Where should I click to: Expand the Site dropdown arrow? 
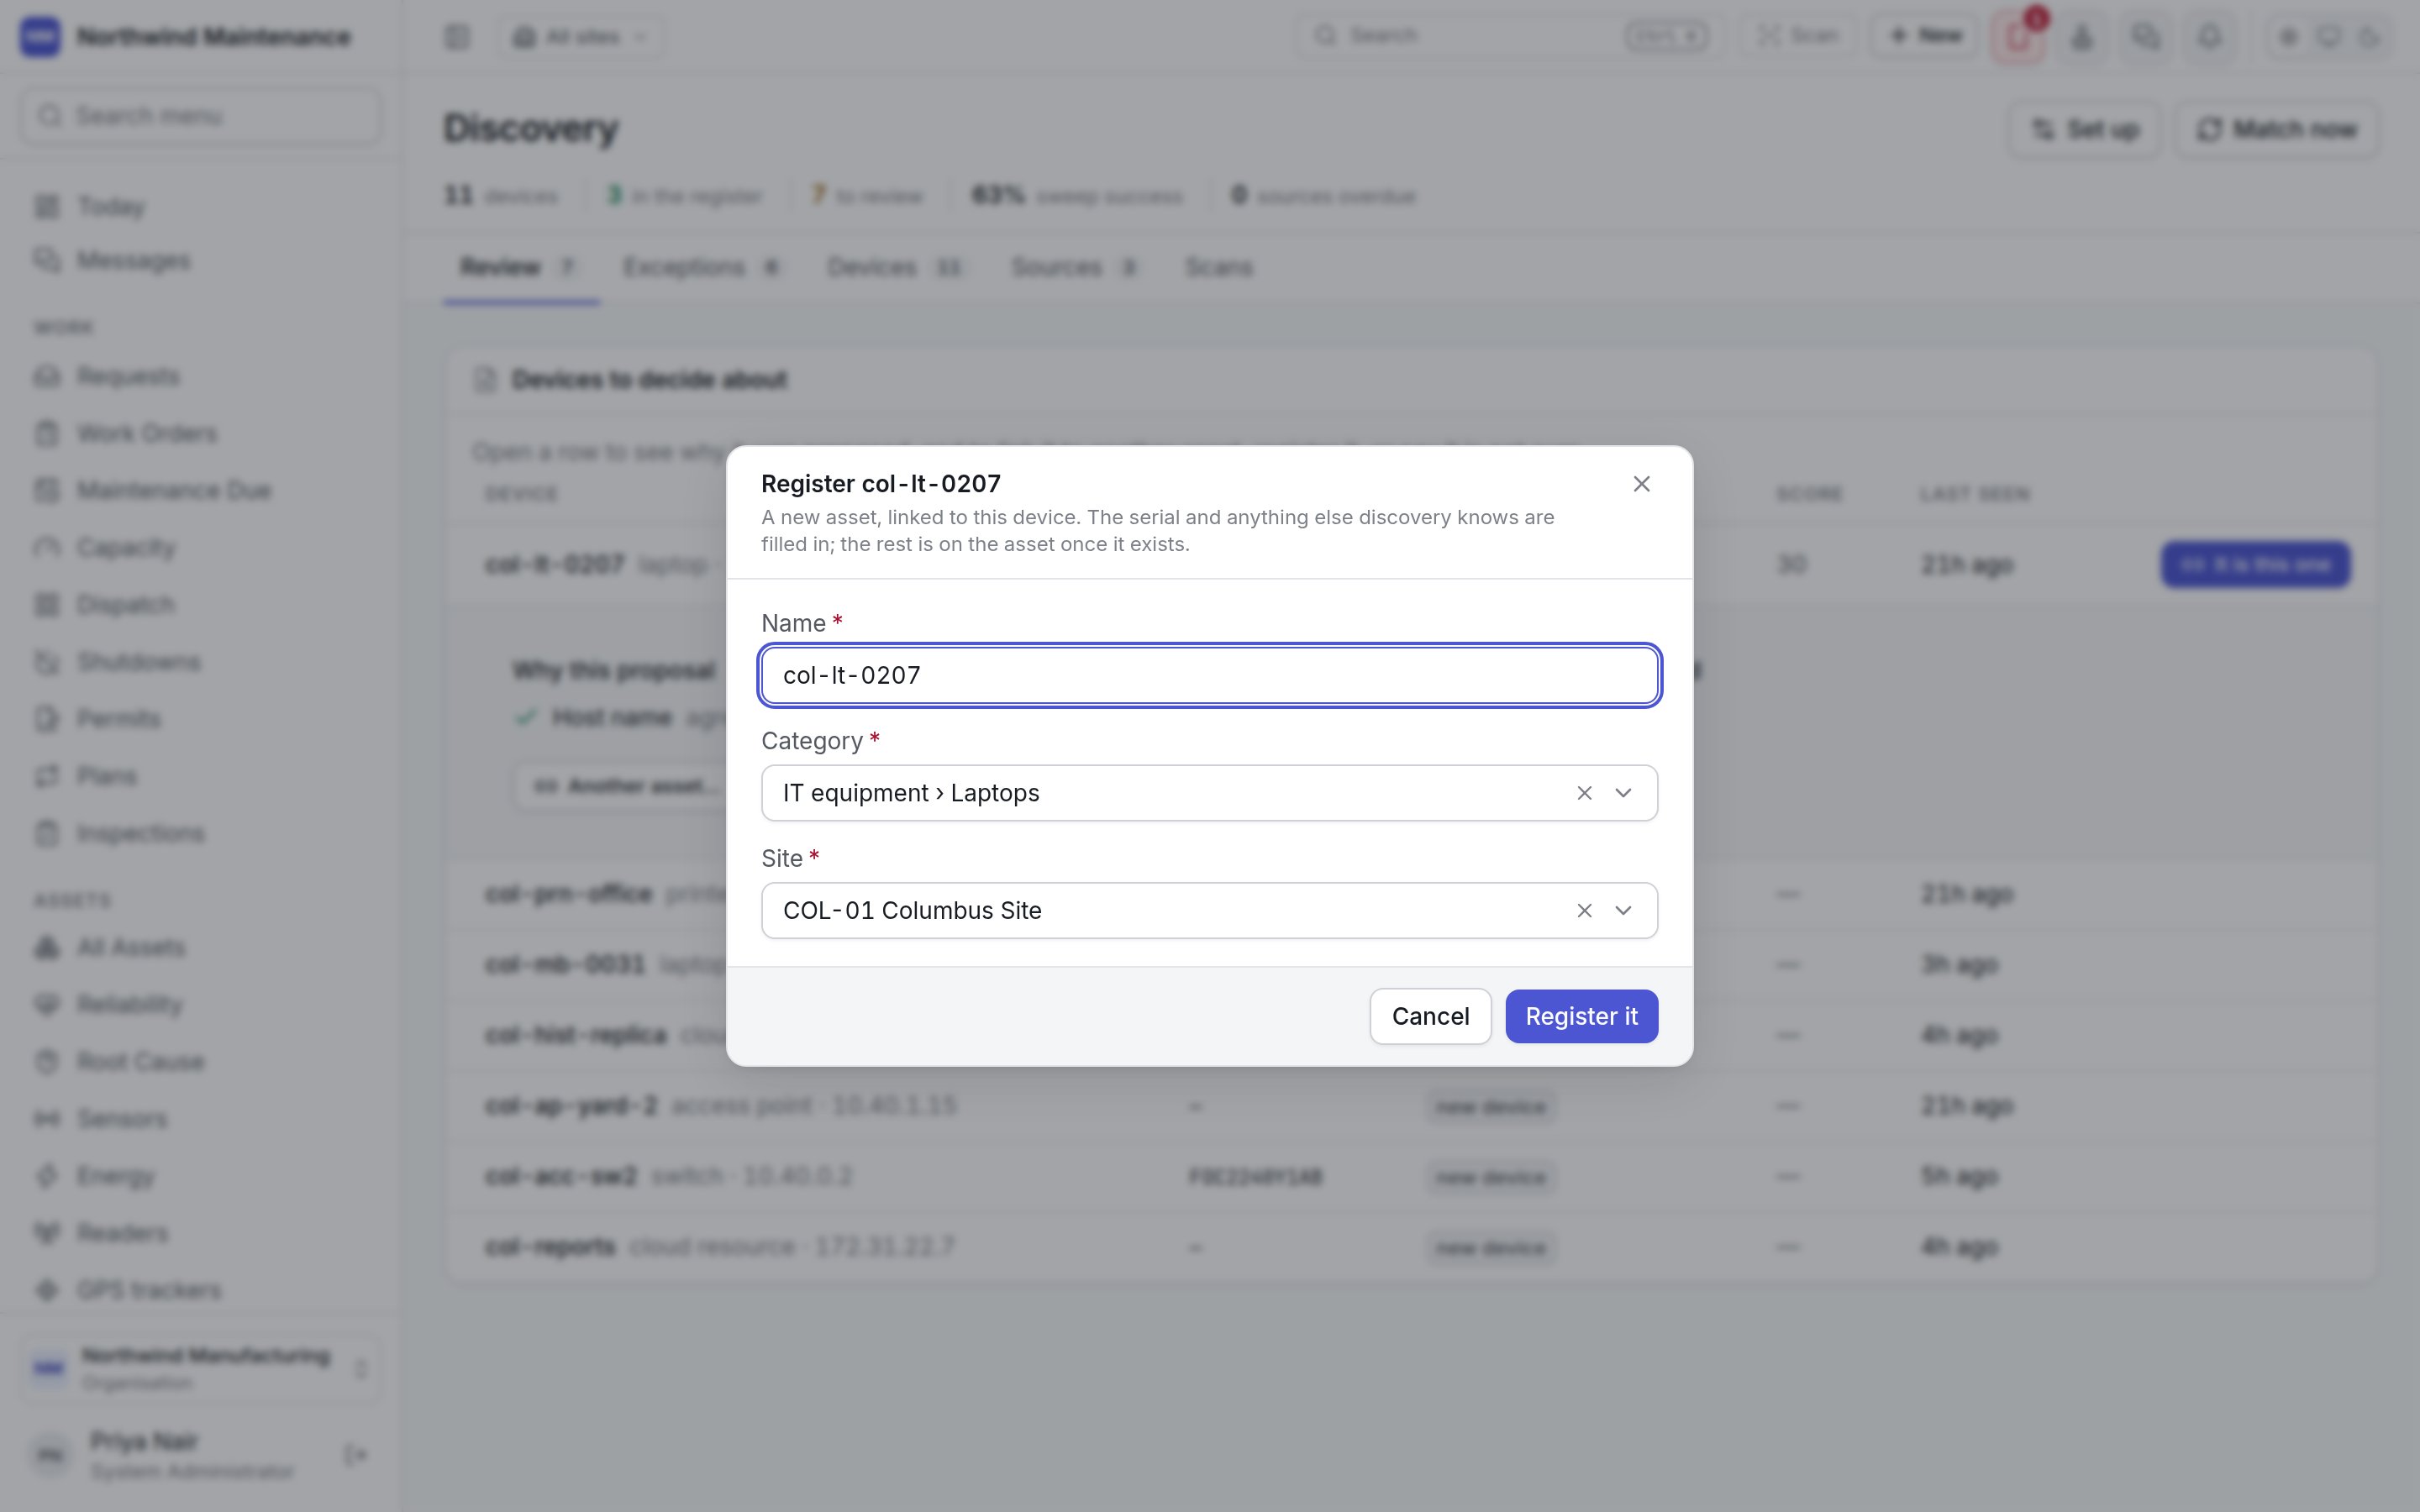click(x=1623, y=911)
